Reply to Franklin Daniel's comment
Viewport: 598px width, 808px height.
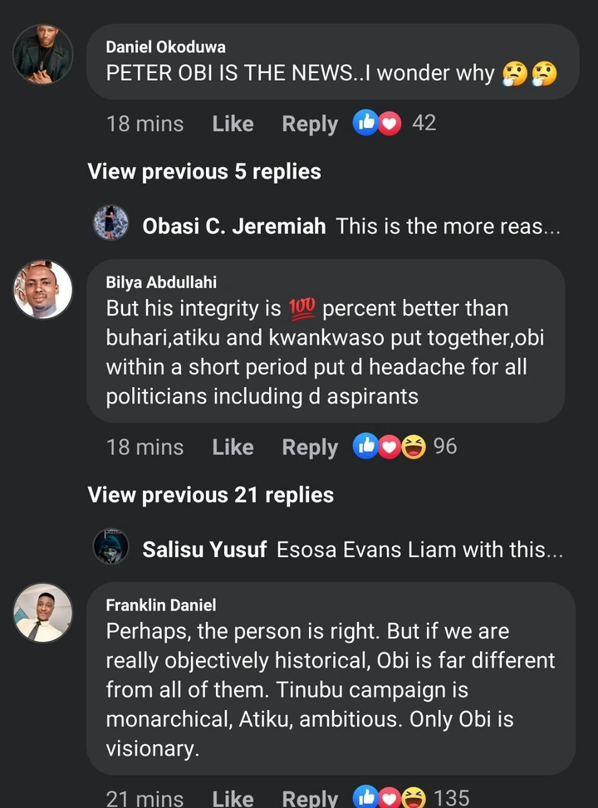coord(310,798)
